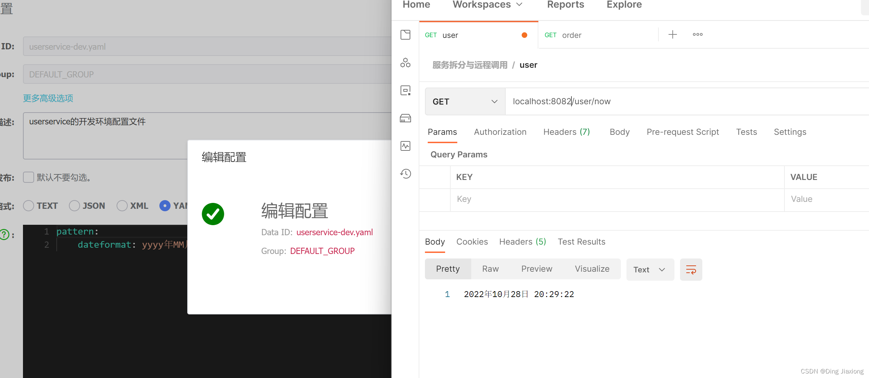Switch to Preview response view
Image resolution: width=869 pixels, height=378 pixels.
(537, 269)
